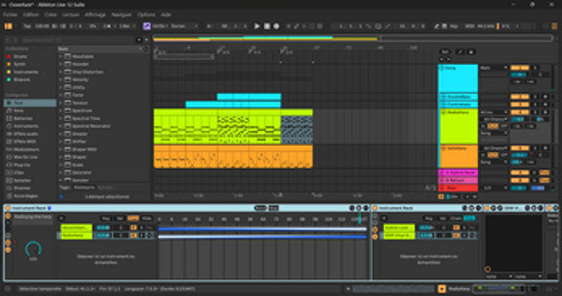The width and height of the screenshot is (562, 296).
Task: Open the Dorian scale name dropdown
Action: [x=184, y=26]
